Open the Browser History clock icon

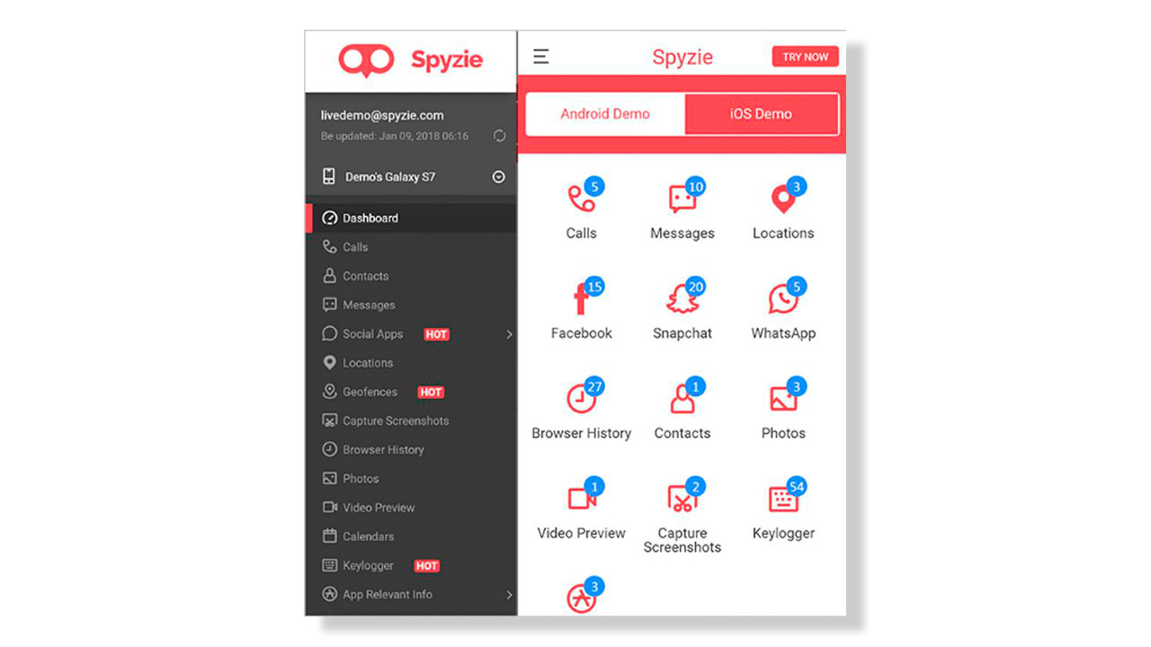tap(582, 398)
